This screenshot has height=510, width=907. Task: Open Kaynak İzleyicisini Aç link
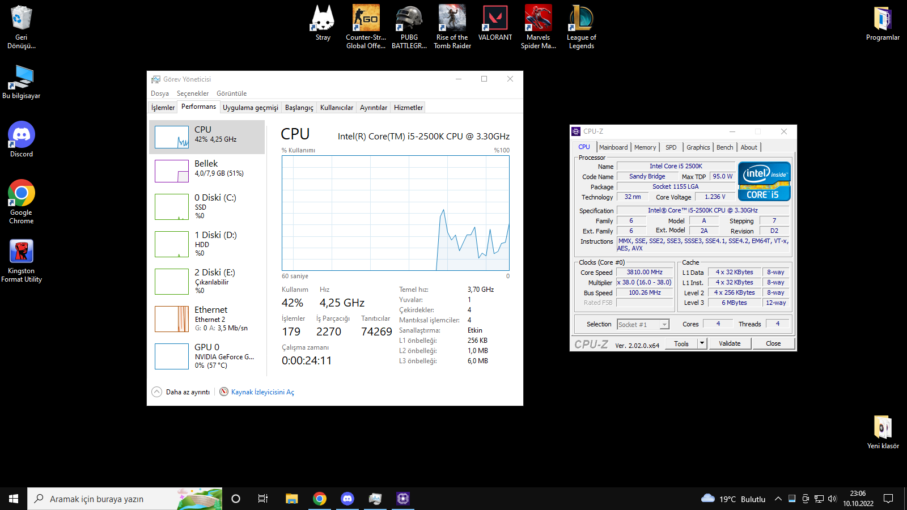(x=262, y=392)
